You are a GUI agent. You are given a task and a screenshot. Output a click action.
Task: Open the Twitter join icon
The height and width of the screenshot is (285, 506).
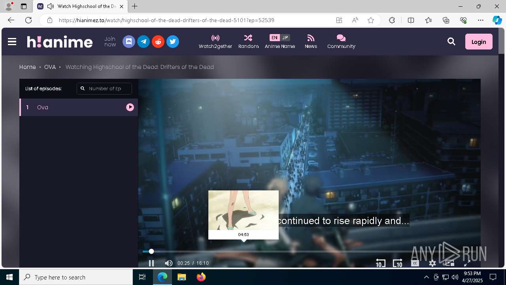pyautogui.click(x=173, y=42)
